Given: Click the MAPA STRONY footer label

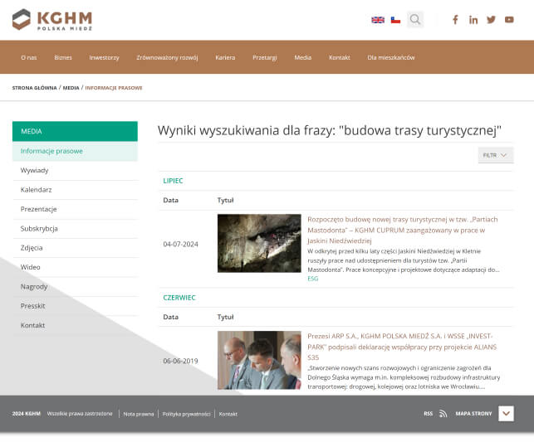Looking at the screenshot, I should 473,414.
